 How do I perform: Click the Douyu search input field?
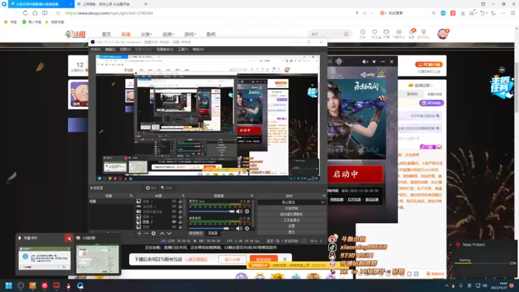(x=326, y=34)
